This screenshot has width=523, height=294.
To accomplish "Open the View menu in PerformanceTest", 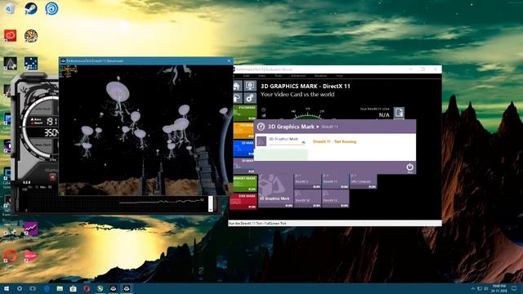I will (261, 76).
